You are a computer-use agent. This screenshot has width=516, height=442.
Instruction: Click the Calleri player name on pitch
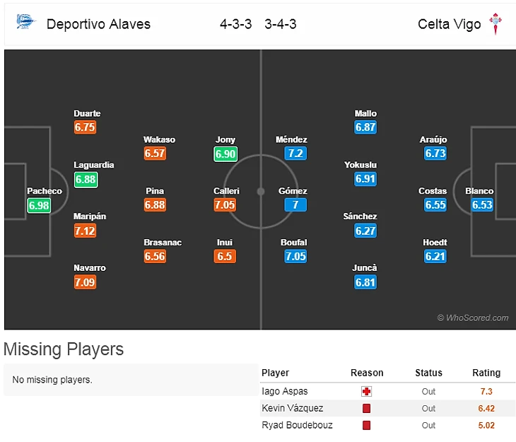tap(226, 191)
